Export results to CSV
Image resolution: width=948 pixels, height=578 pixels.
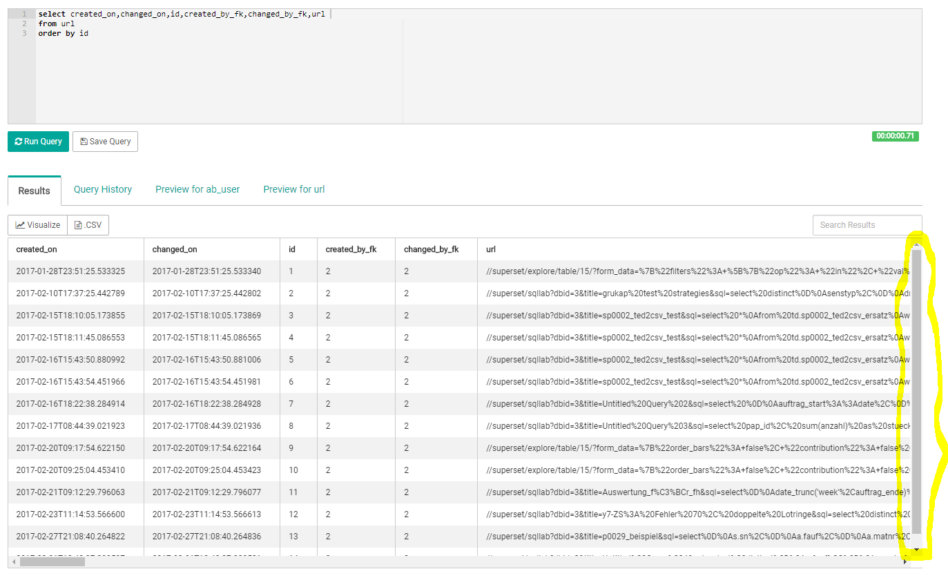(88, 224)
